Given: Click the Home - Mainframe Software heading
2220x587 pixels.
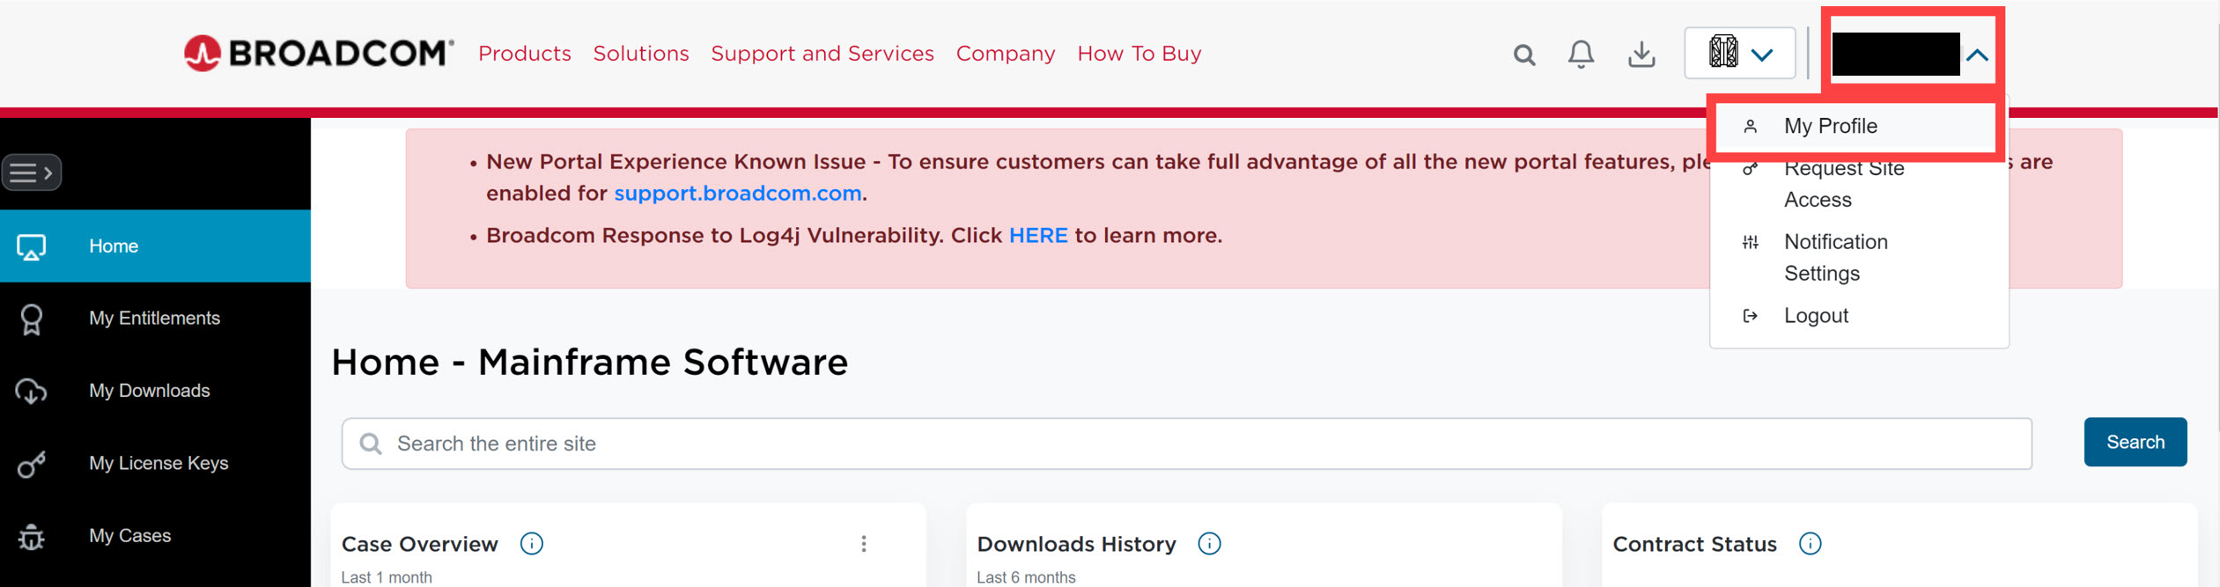Looking at the screenshot, I should [590, 362].
